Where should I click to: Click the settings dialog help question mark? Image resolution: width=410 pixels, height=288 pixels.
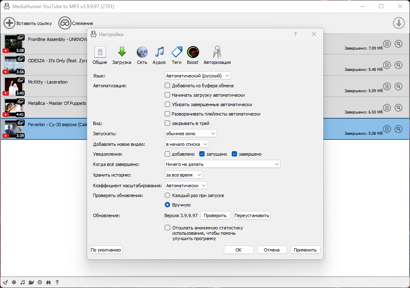295,34
